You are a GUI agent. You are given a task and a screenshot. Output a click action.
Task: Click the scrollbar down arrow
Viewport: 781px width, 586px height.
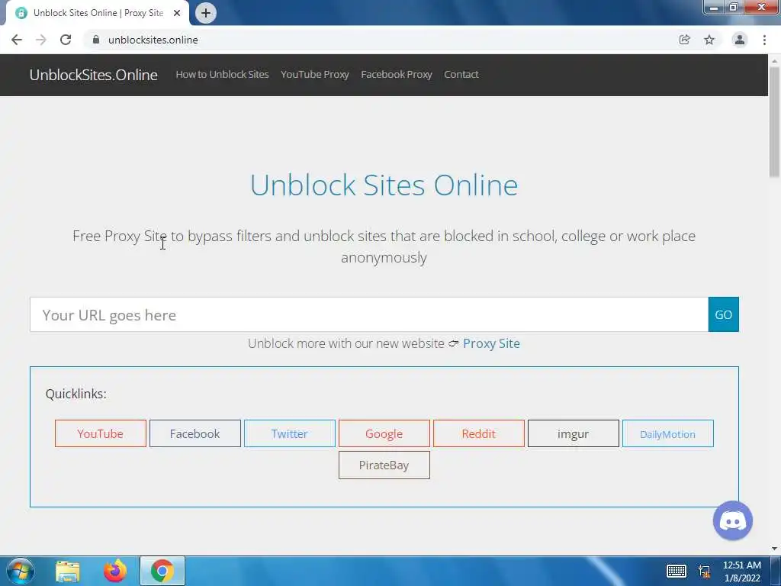coord(774,549)
